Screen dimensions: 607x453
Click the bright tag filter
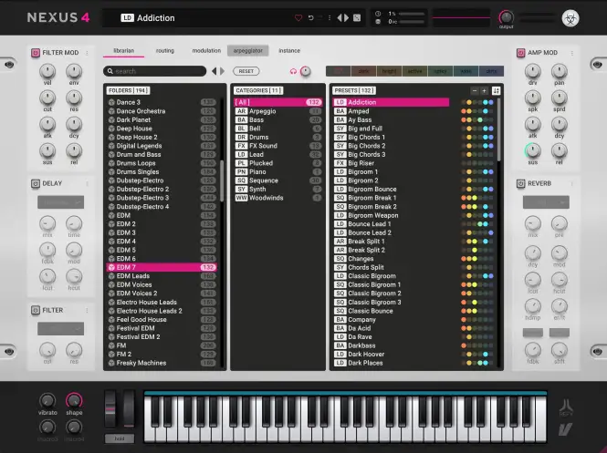click(389, 71)
